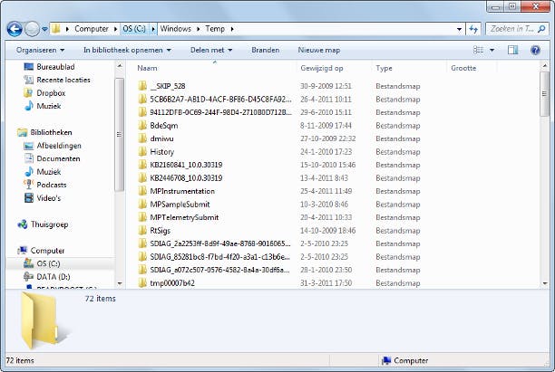This screenshot has width=555, height=372.
Task: Select the tmp00007b42 folder icon
Action: [x=142, y=283]
